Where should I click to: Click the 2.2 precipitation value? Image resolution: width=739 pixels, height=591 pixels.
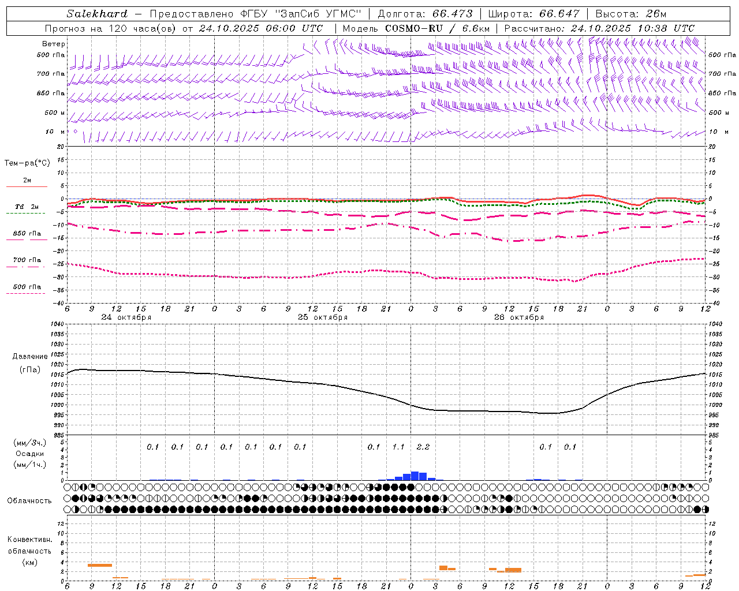[423, 447]
